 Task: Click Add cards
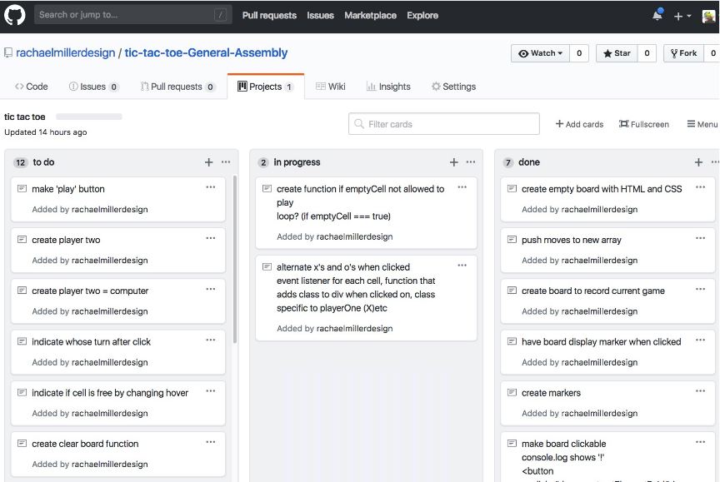[x=579, y=124]
